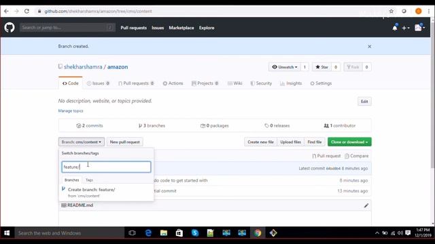The width and height of the screenshot is (435, 244).
Task: Click the browser back arrow
Action: (6, 12)
